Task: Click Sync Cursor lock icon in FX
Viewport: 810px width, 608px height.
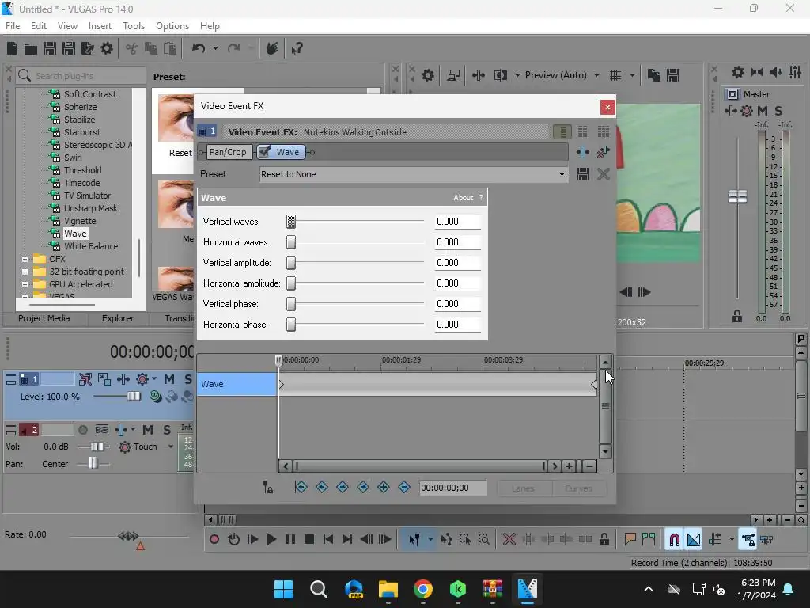Action: click(267, 487)
